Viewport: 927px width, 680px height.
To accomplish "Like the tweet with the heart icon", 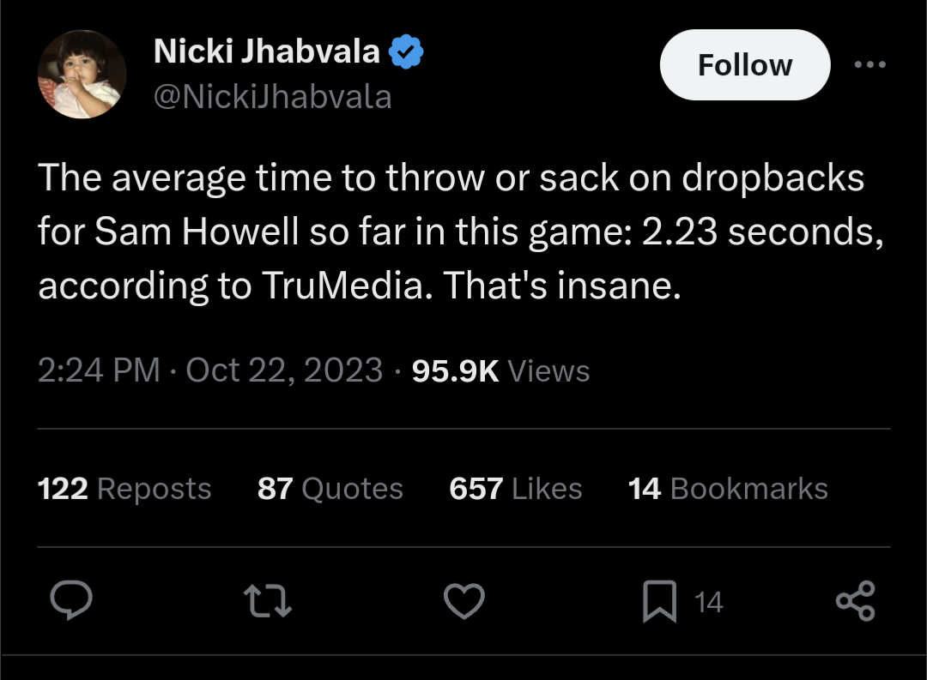I will tap(463, 600).
